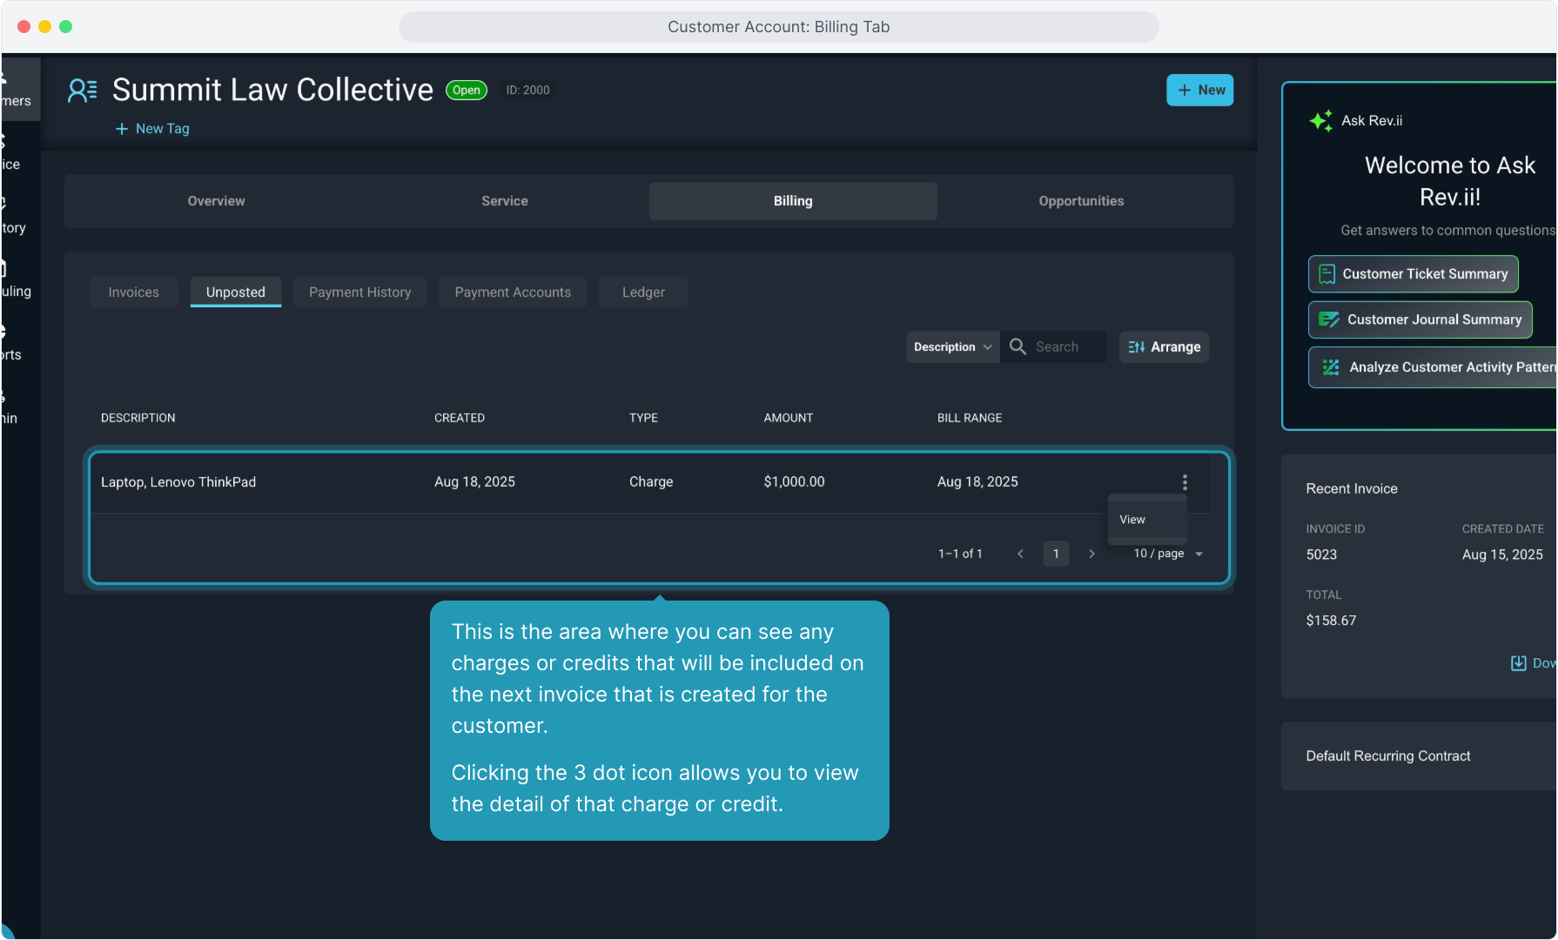This screenshot has height=940, width=1558.
Task: Click the Arrange columns button
Action: 1164,346
